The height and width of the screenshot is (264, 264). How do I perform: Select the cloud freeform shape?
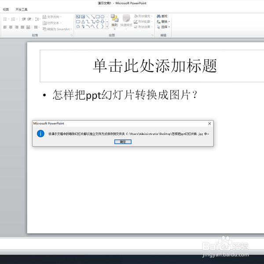78,26
